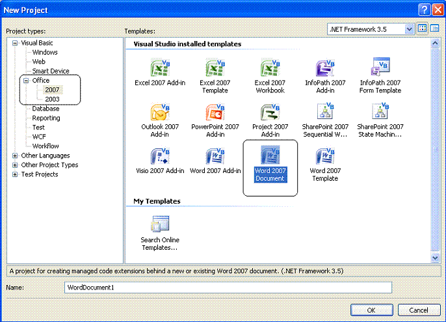Choose the Excel 2007 Template icon

[x=215, y=68]
